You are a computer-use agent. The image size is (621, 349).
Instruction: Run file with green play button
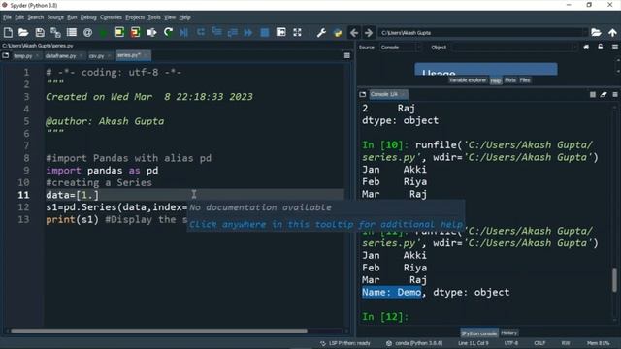(104, 32)
